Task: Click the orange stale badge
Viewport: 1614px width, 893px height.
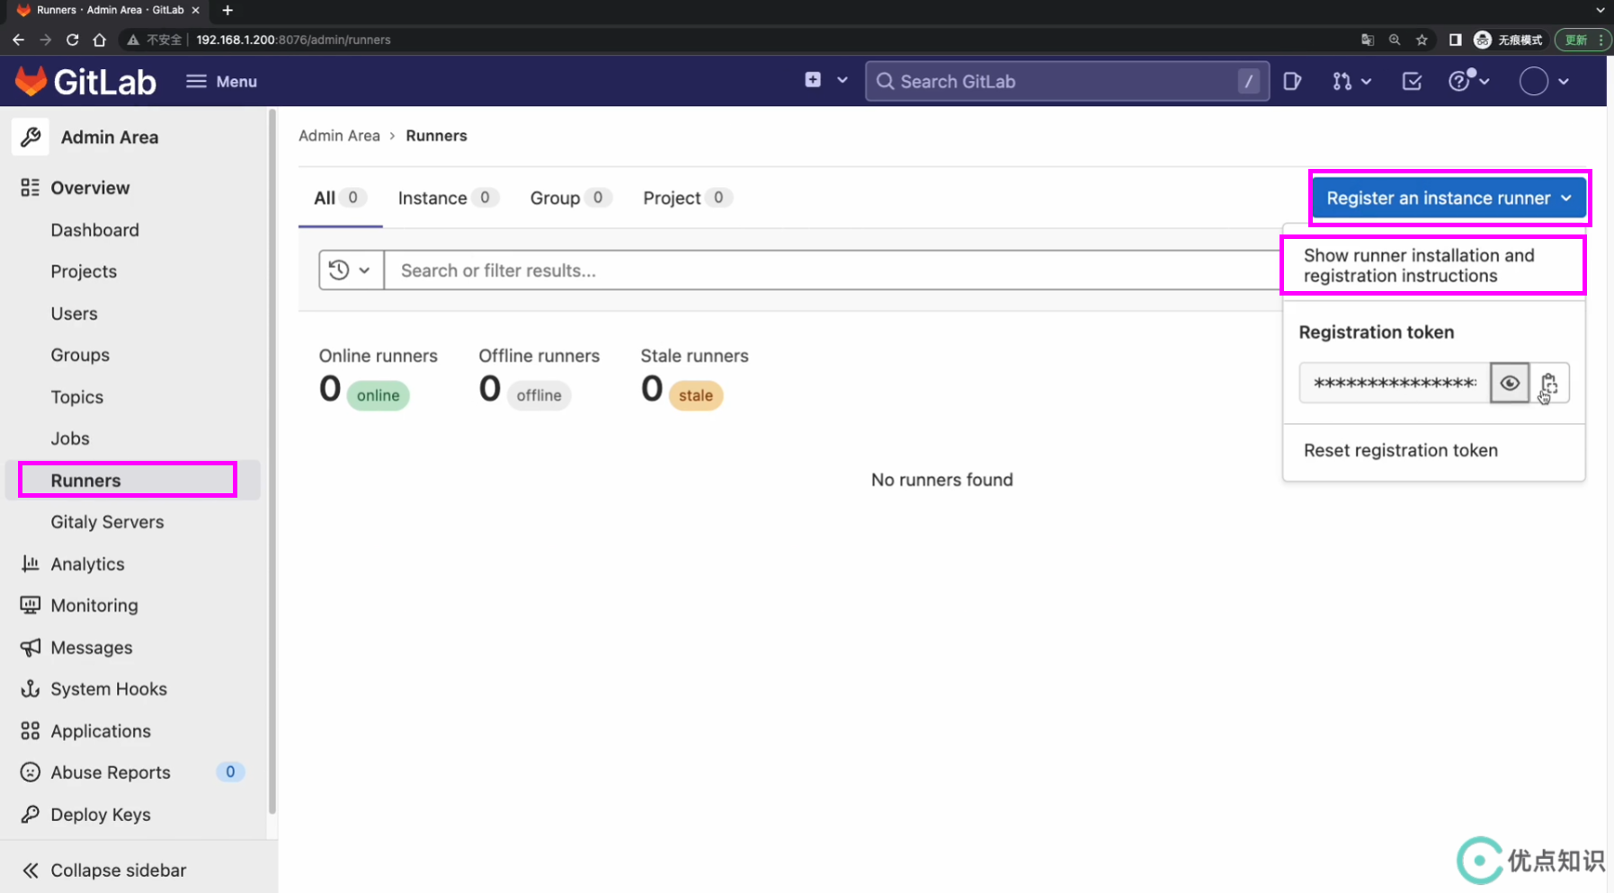Action: pos(696,395)
